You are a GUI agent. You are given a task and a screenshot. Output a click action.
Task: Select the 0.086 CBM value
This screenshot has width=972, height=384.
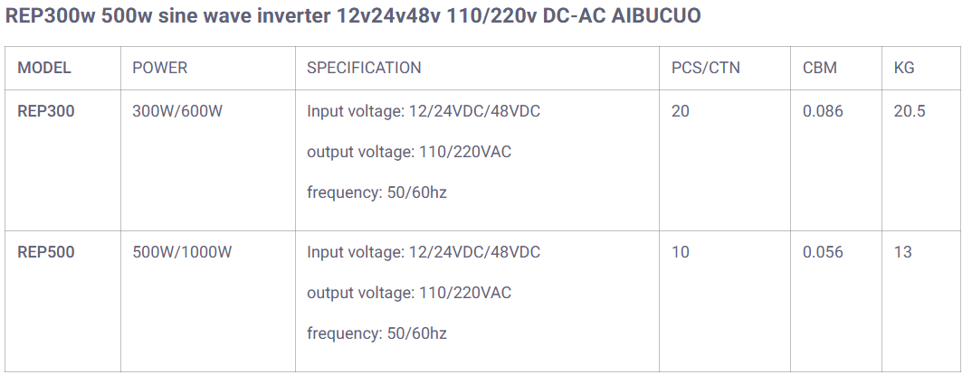pyautogui.click(x=823, y=112)
